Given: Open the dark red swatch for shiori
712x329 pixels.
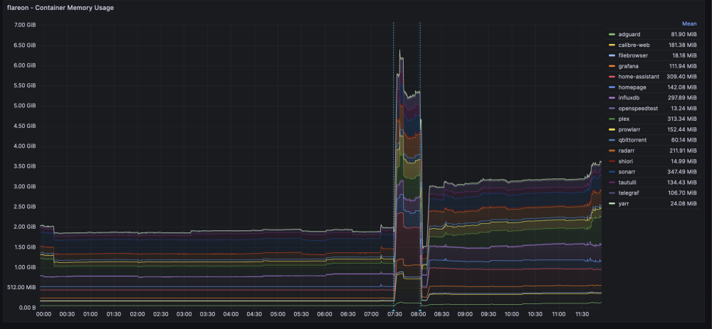Looking at the screenshot, I should coord(612,161).
